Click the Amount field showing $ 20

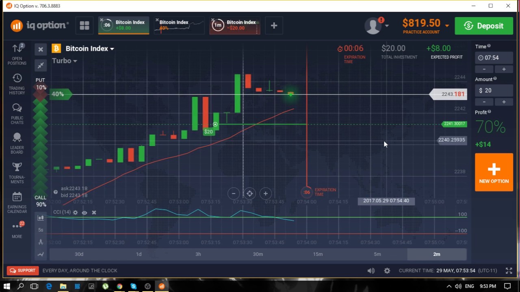494,90
